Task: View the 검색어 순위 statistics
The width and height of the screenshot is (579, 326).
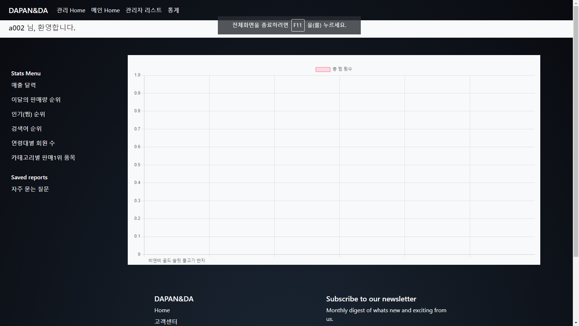Action: (26, 129)
